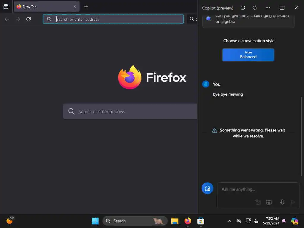
Task: Select More Balanced conversation style
Action: pyautogui.click(x=248, y=55)
